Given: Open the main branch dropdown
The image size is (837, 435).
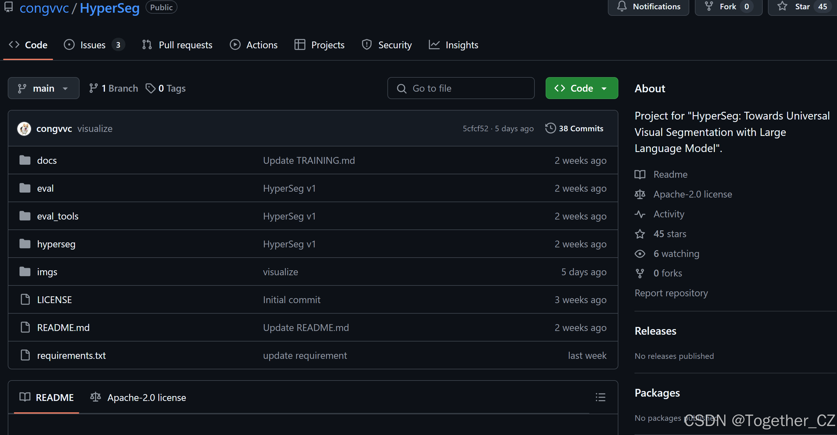Looking at the screenshot, I should pos(44,88).
